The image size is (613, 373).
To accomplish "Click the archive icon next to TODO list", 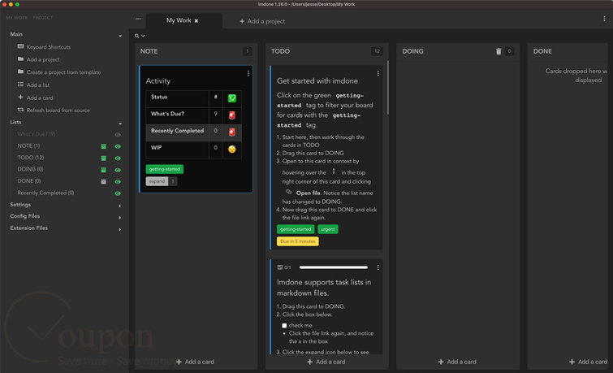I will coord(104,158).
